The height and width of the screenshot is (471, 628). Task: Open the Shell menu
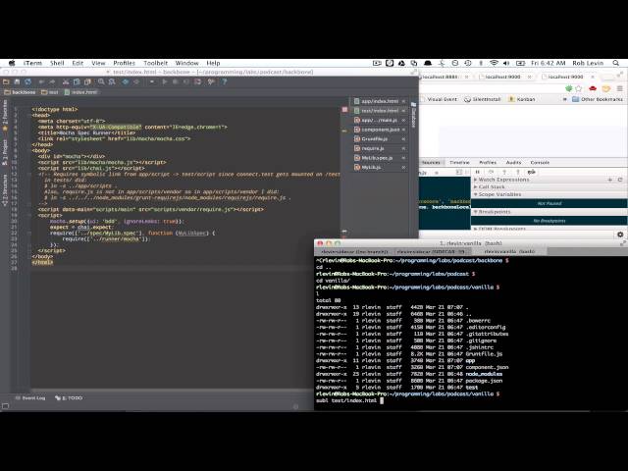point(57,63)
